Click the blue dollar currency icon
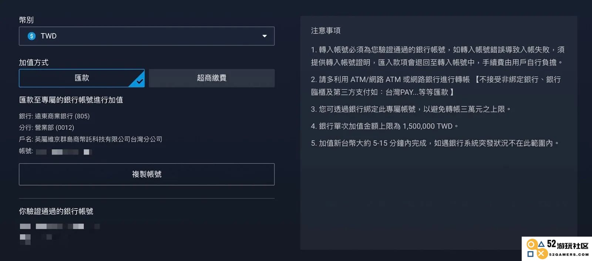This screenshot has height=261, width=592. pyautogui.click(x=31, y=36)
